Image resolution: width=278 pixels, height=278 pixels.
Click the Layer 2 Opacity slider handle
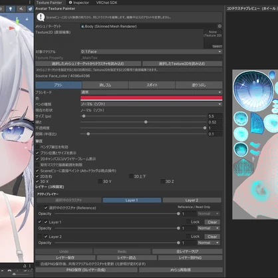[x=178, y=243]
